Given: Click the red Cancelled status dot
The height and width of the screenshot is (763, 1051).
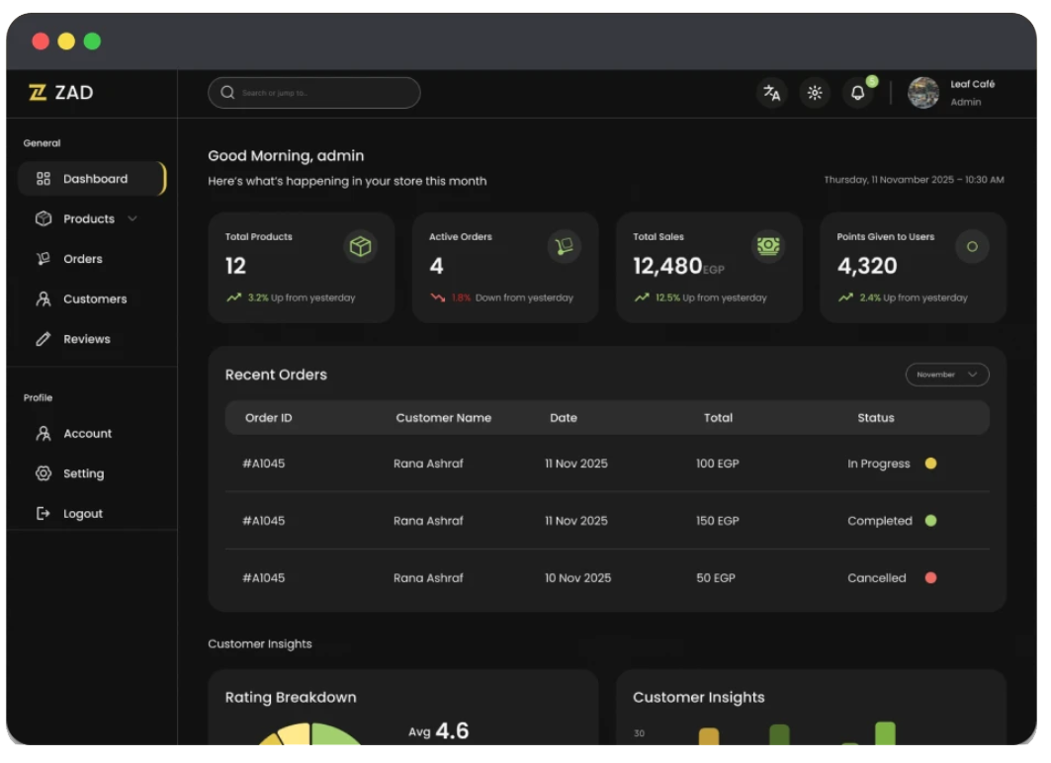Looking at the screenshot, I should pos(930,578).
